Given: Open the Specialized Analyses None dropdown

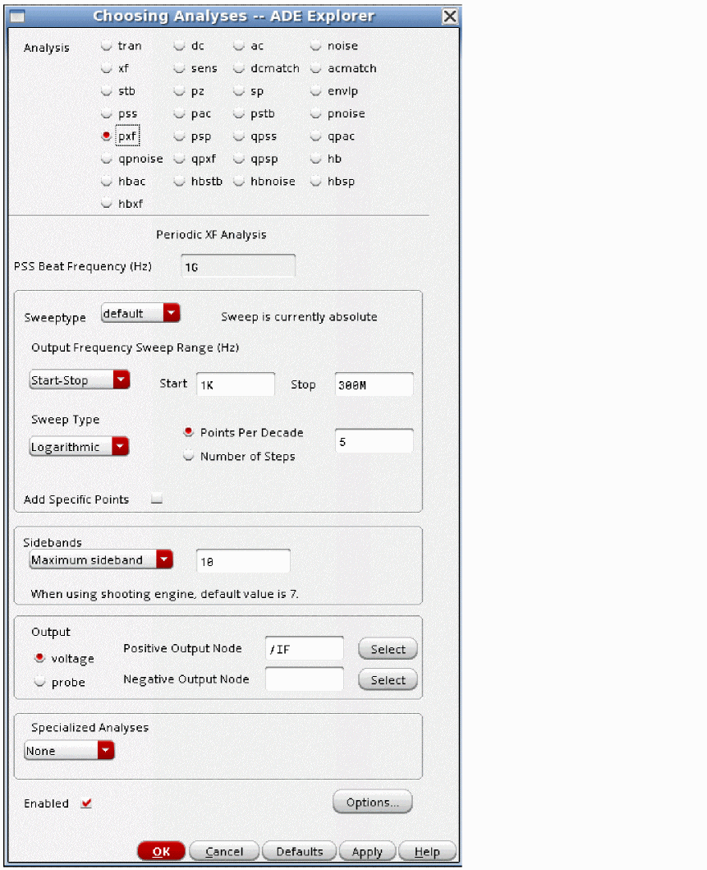Looking at the screenshot, I should click(69, 751).
